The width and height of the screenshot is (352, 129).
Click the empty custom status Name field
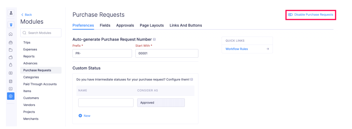[x=106, y=103]
